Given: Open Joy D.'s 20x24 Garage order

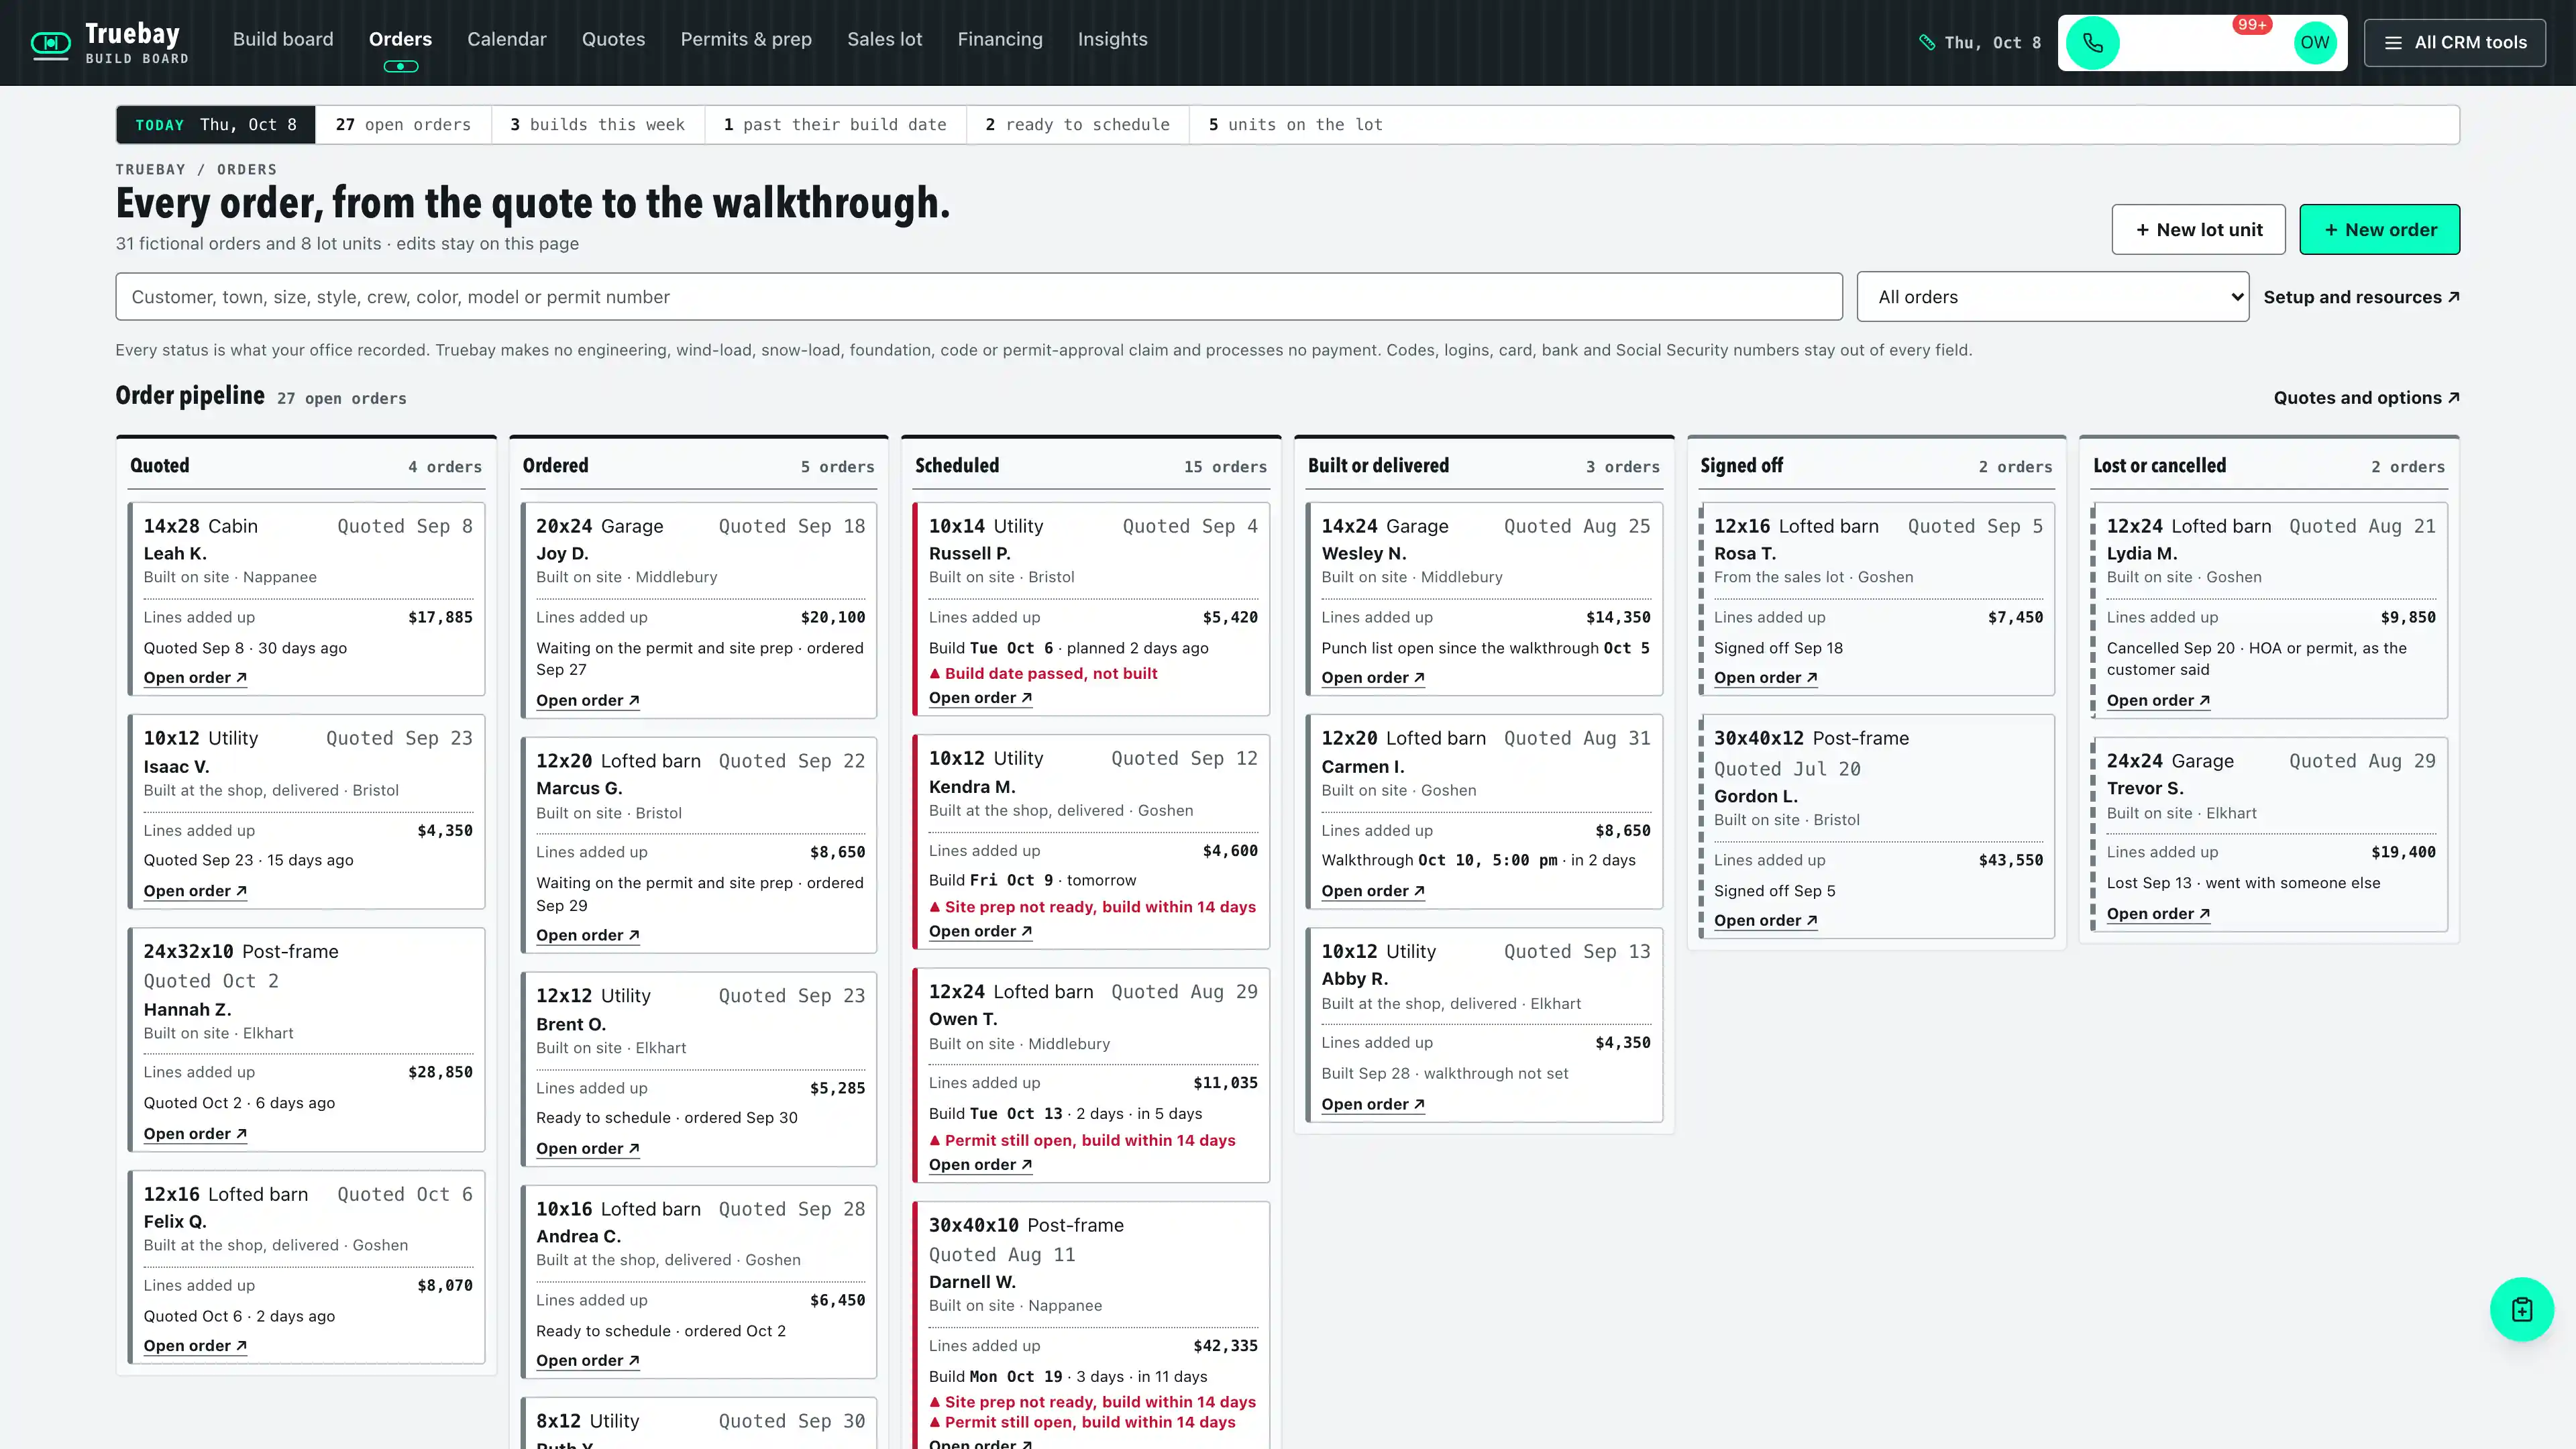Looking at the screenshot, I should point(587,701).
